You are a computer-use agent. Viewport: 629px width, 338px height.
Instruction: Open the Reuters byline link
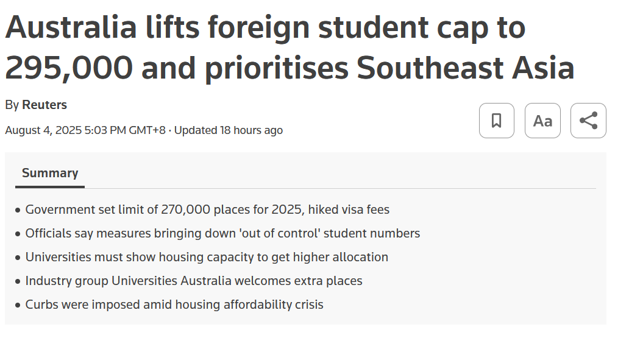[x=44, y=105]
